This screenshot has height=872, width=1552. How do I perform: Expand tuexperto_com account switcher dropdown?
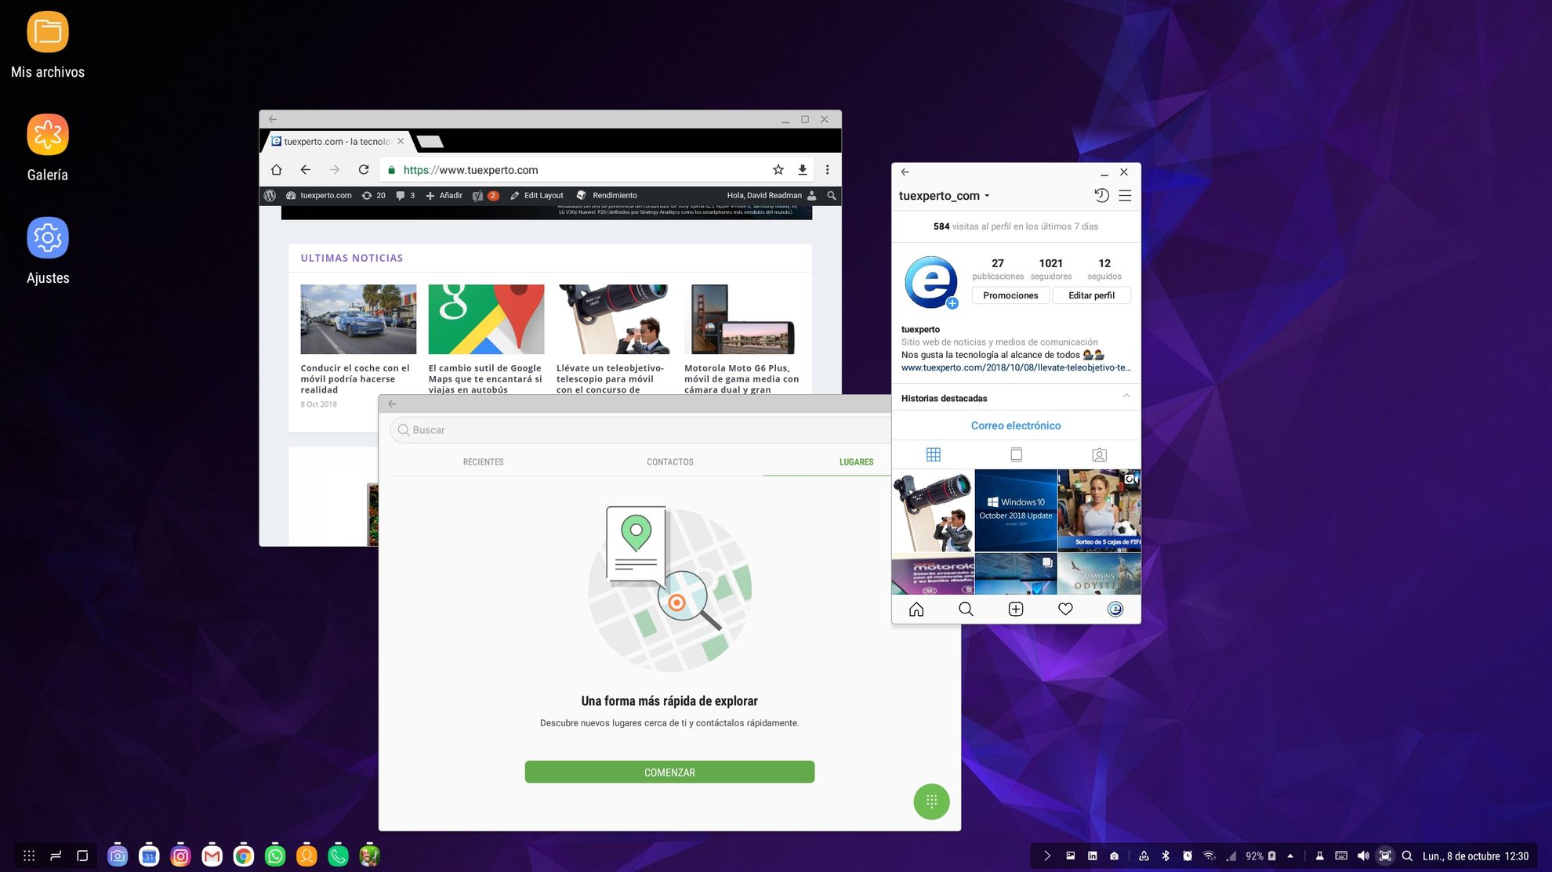[x=987, y=196]
